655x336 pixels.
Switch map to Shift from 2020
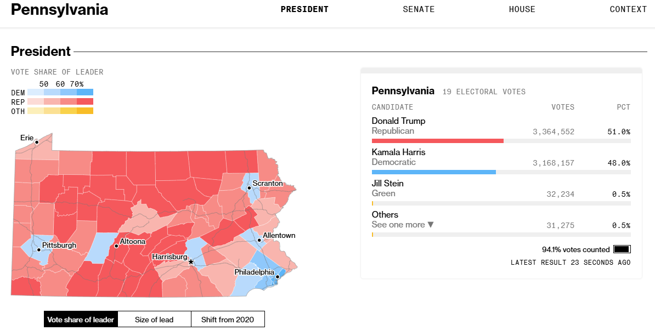click(228, 320)
